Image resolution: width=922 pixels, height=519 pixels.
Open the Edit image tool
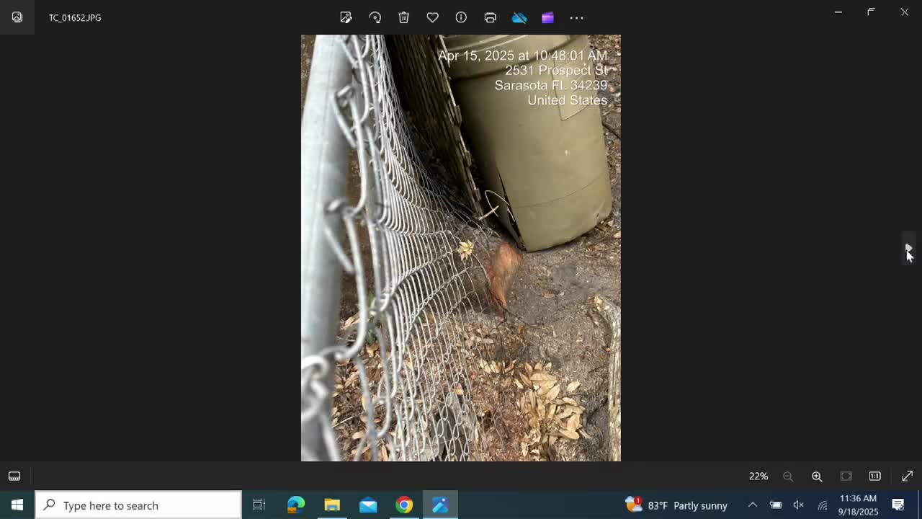pos(346,17)
